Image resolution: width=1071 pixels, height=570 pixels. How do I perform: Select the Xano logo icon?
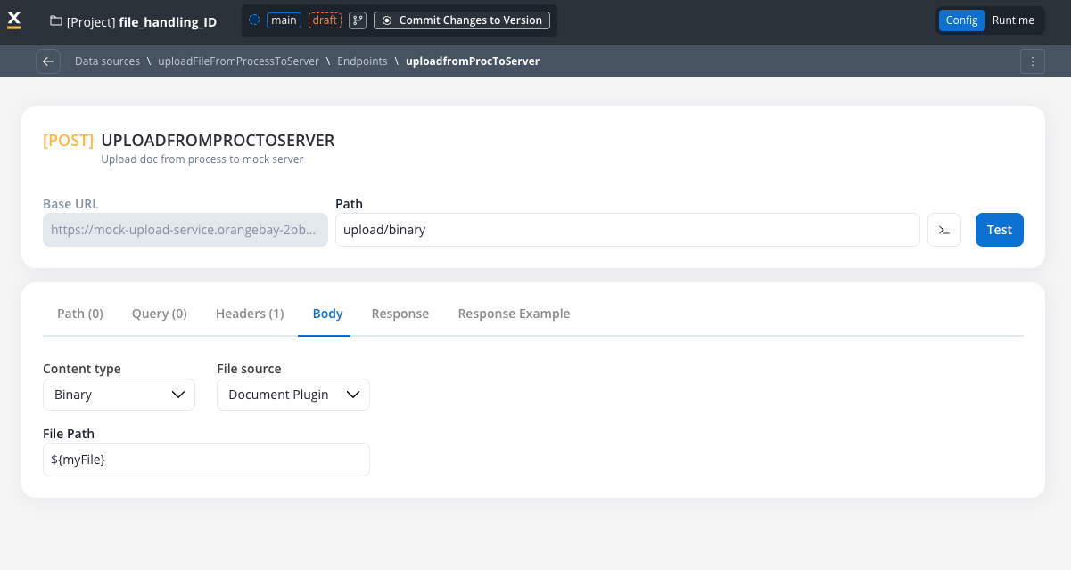pyautogui.click(x=14, y=20)
